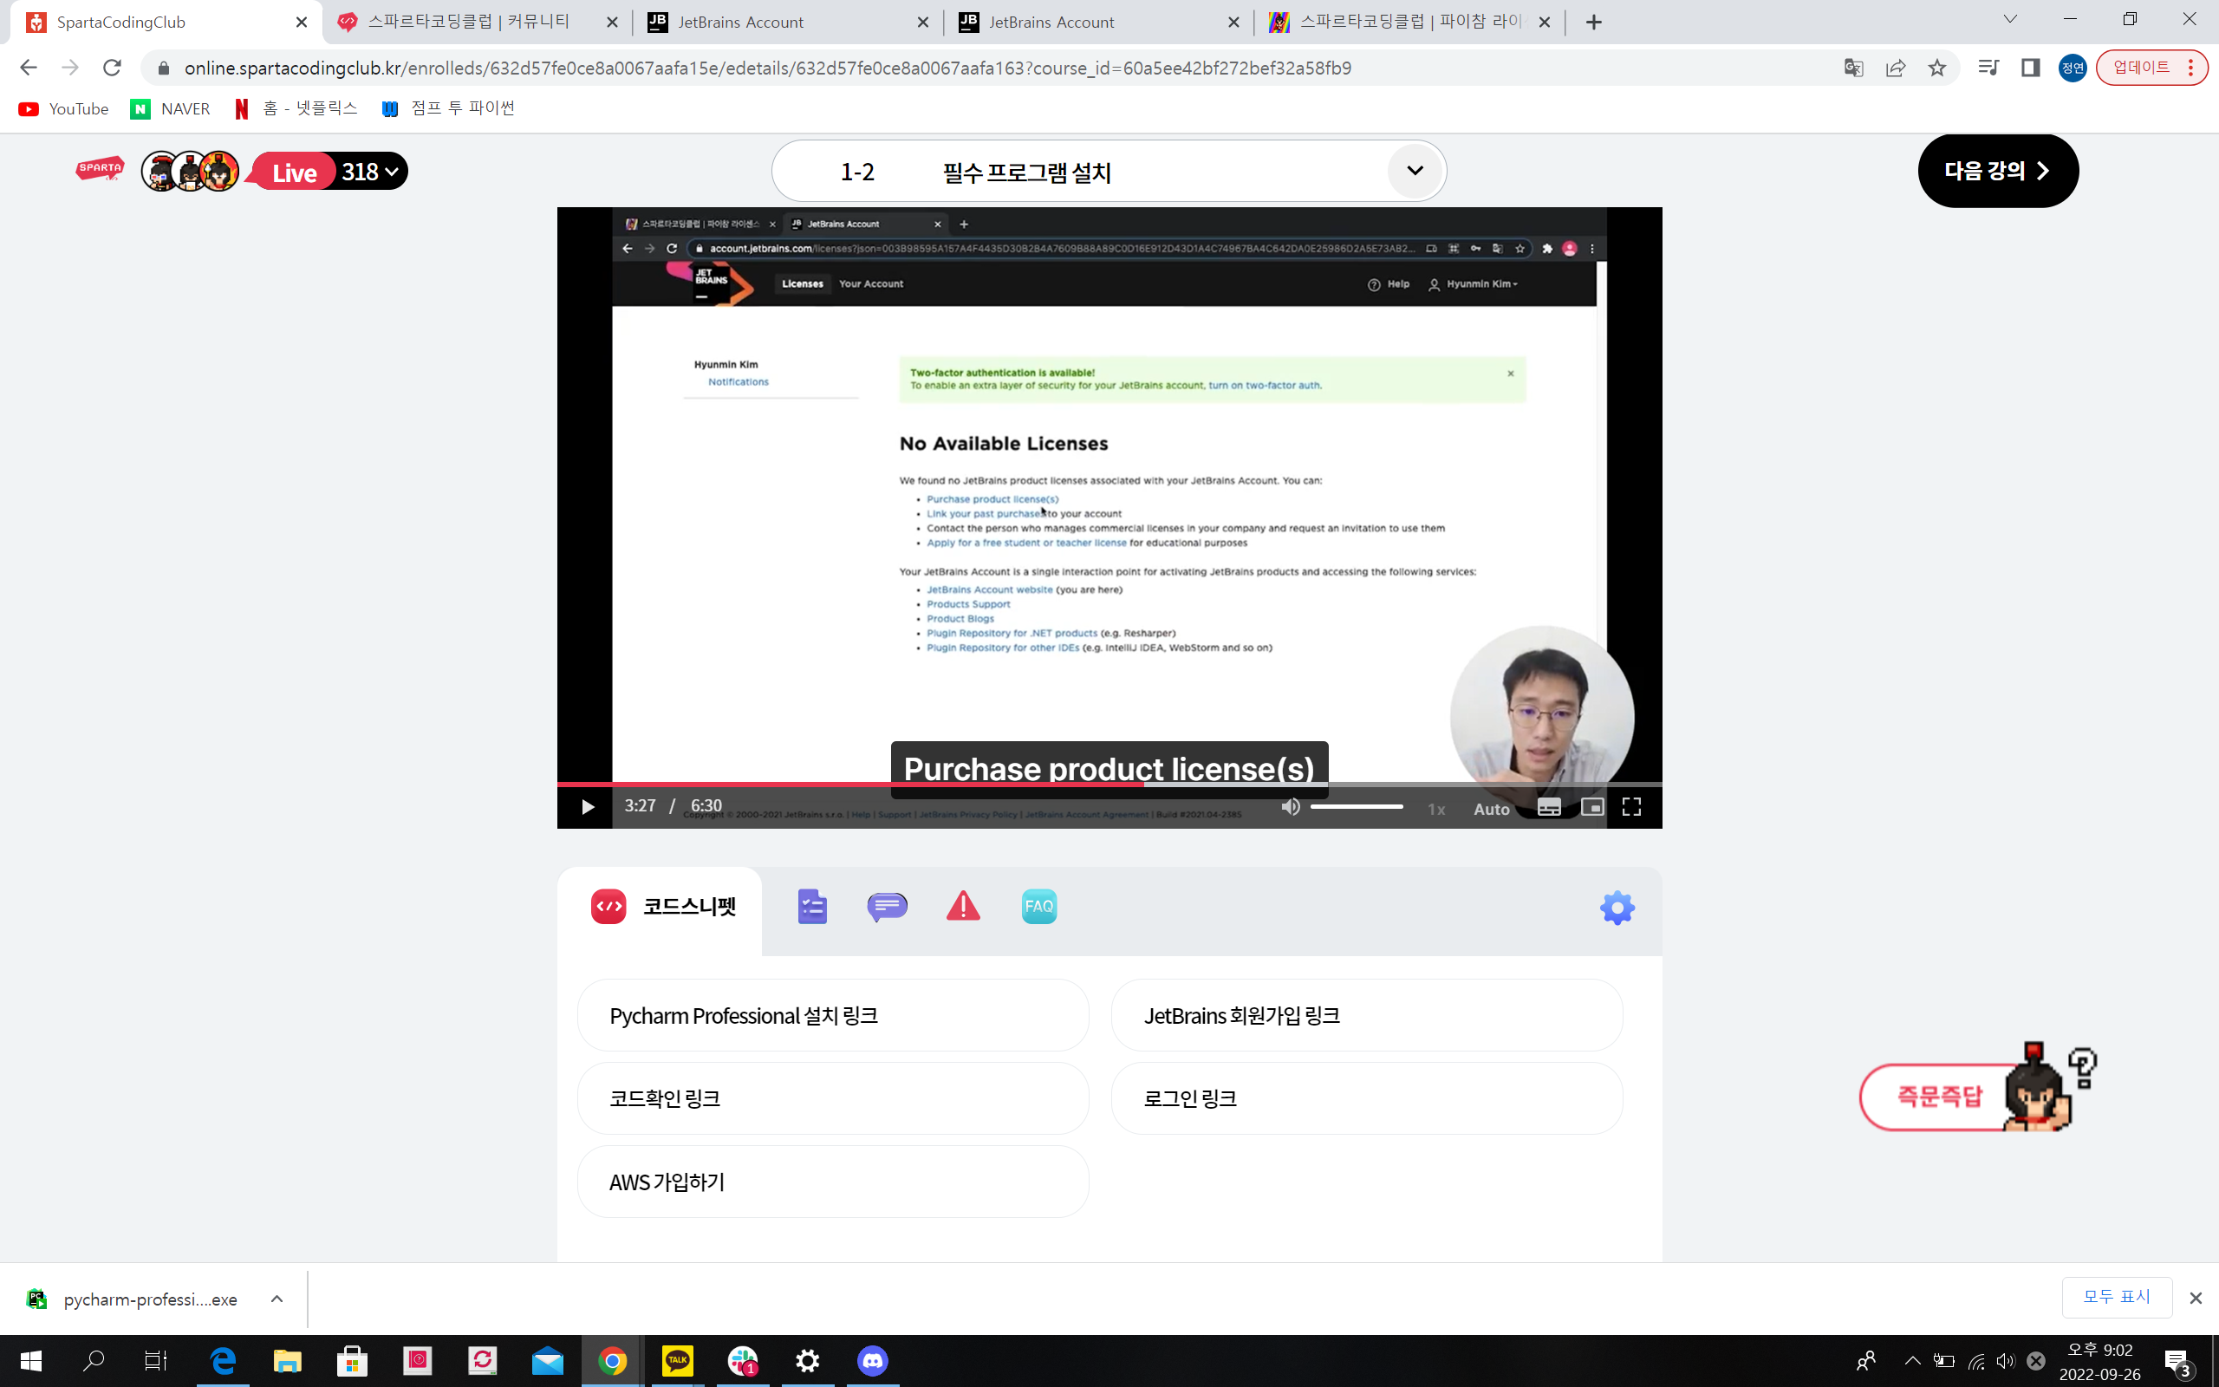Open YouTube bookmark
Viewport: 2219px width, 1387px height.
(63, 109)
